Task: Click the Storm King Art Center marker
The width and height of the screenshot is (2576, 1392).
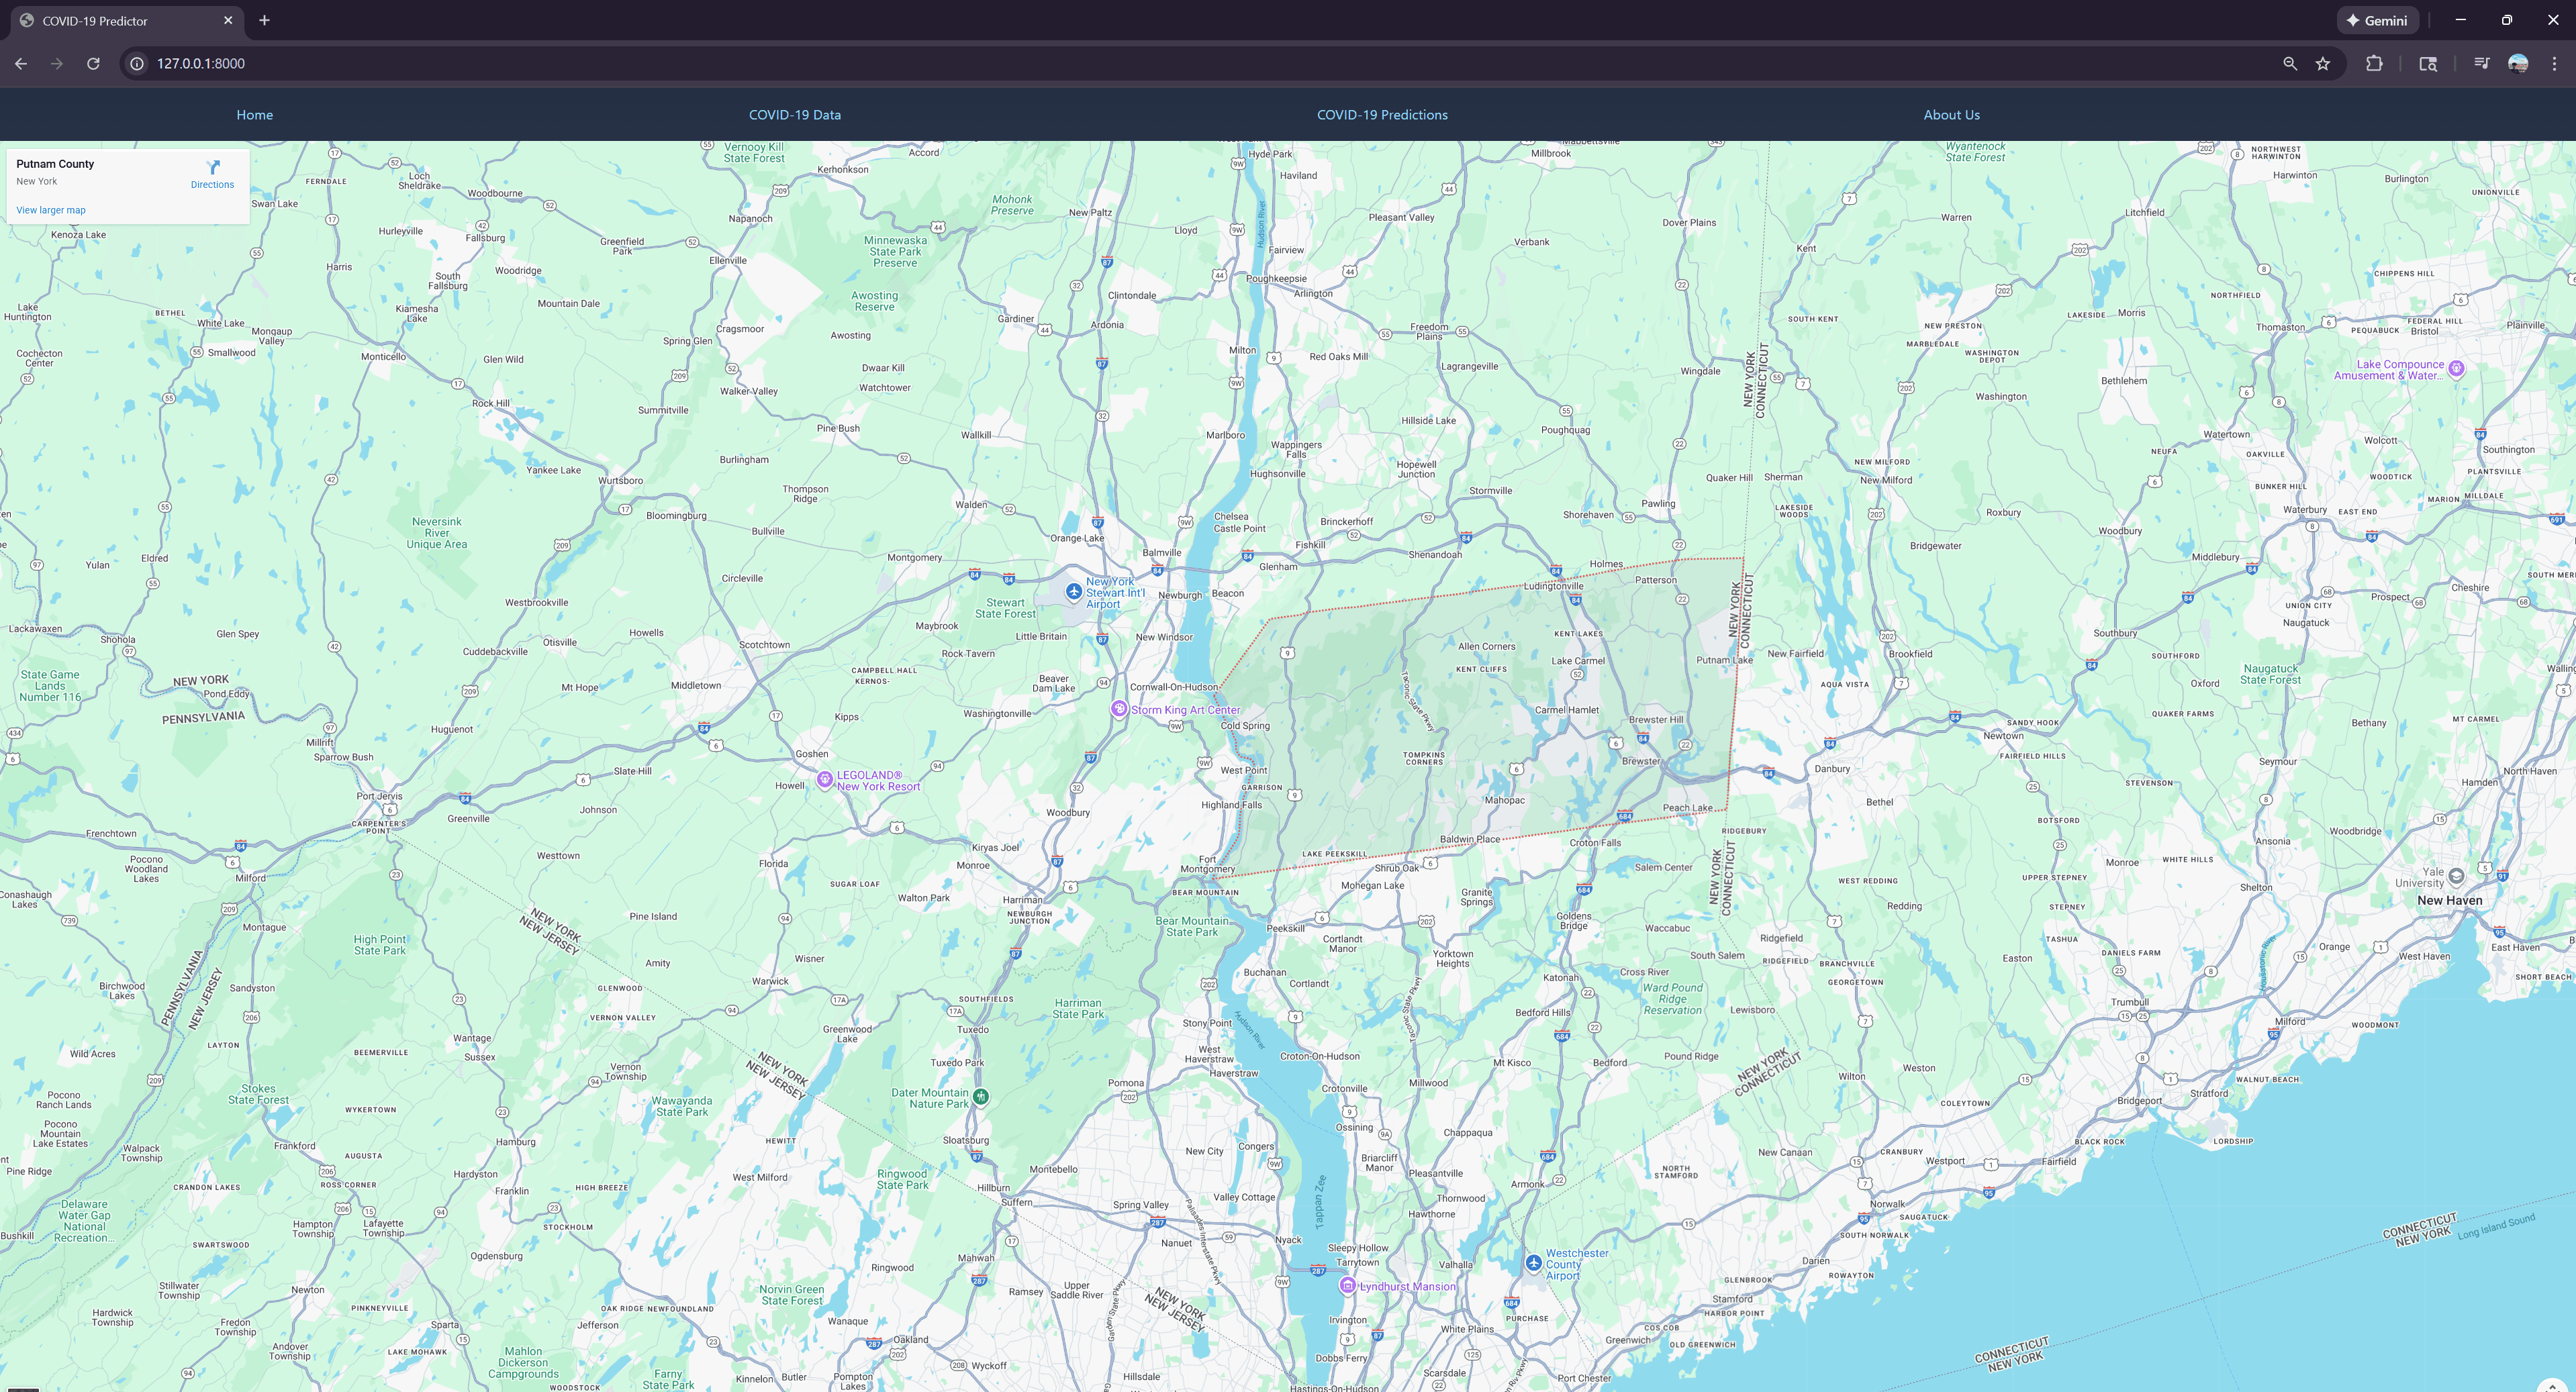Action: click(1119, 709)
